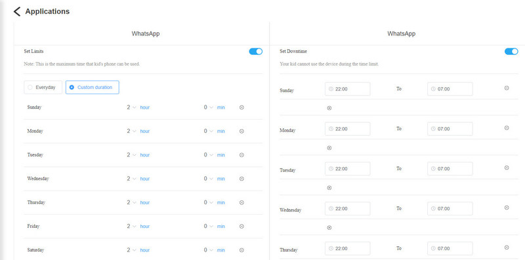The height and width of the screenshot is (260, 525).
Task: Open Tuesday minutes dropdown
Action: (208, 155)
